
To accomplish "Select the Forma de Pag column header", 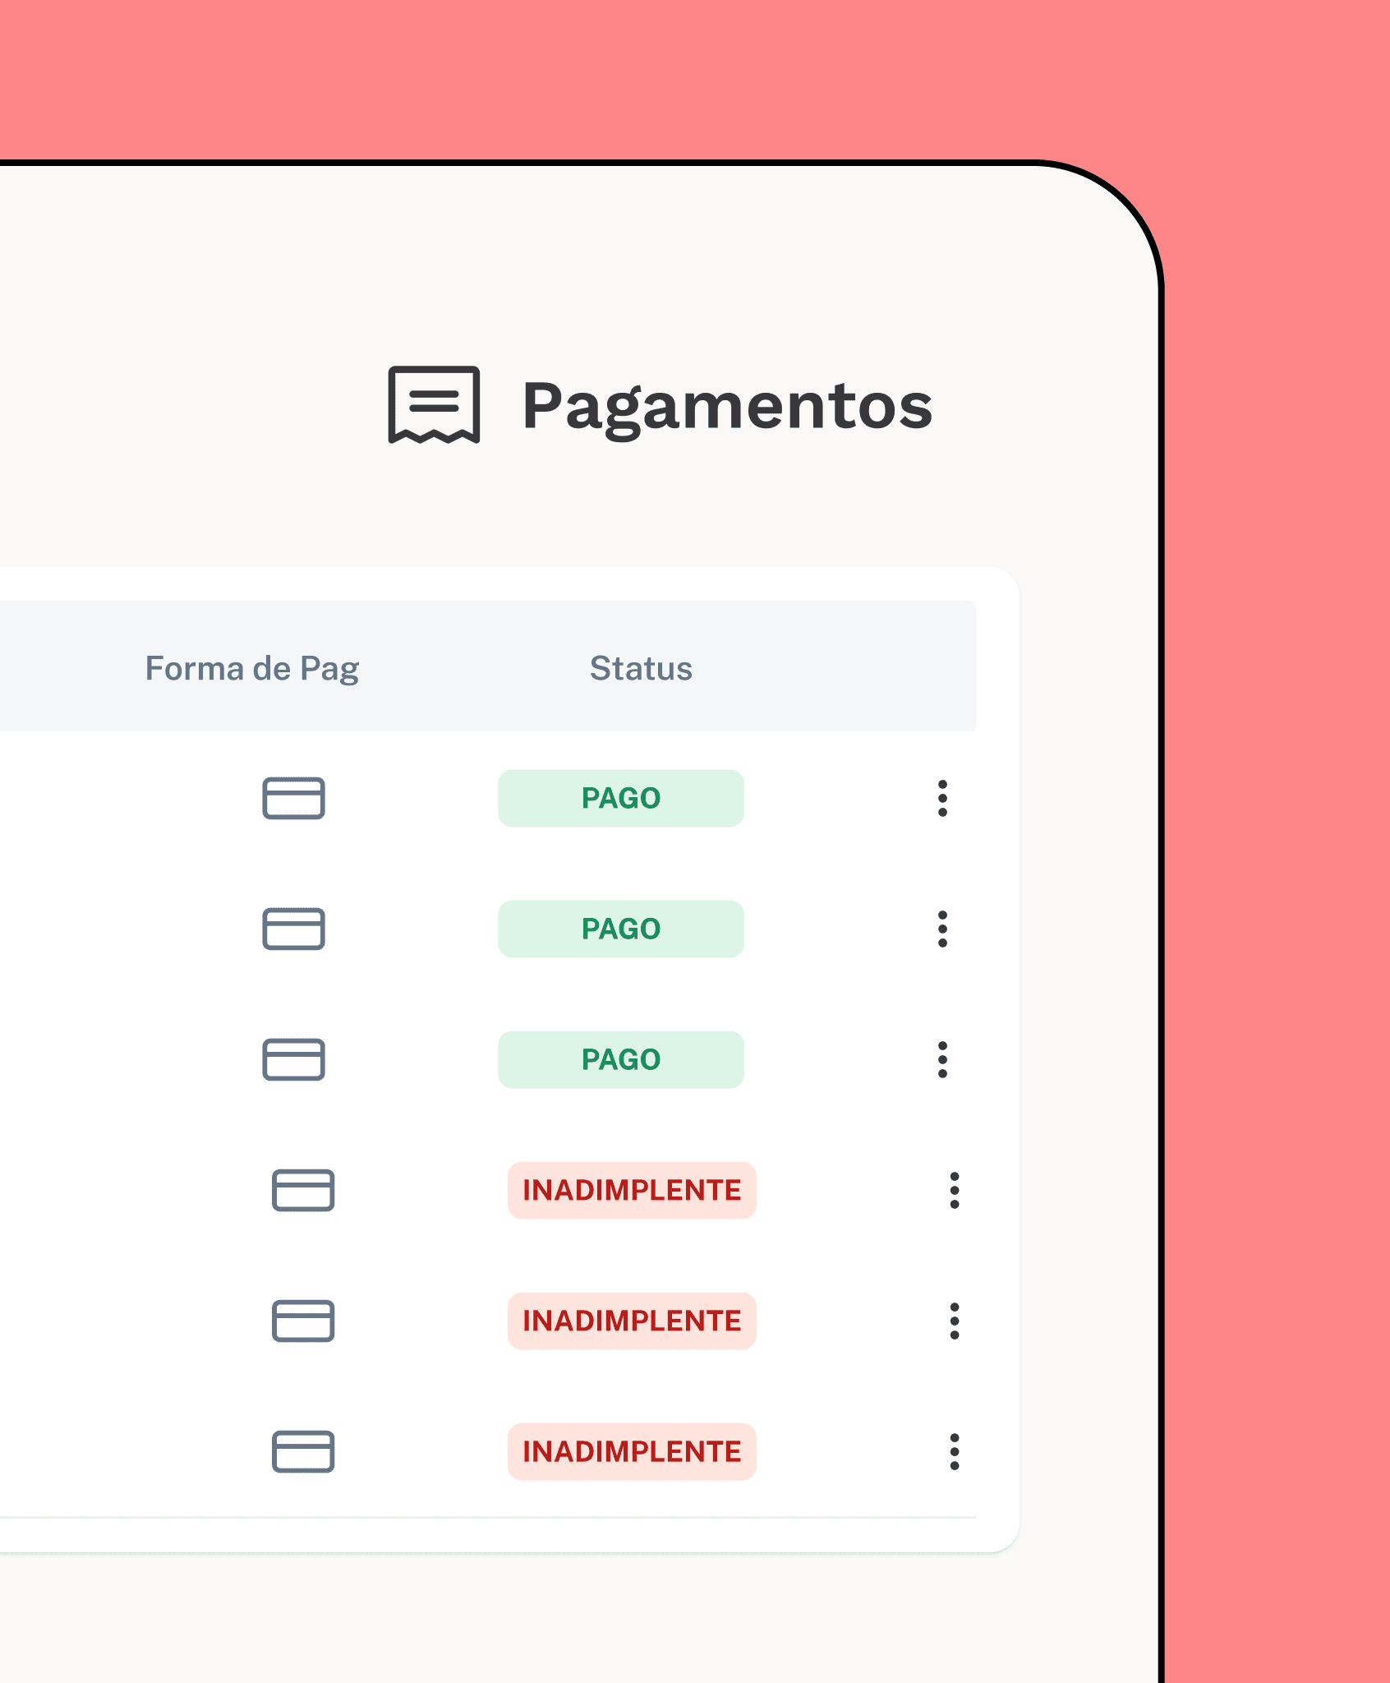I will pyautogui.click(x=254, y=669).
